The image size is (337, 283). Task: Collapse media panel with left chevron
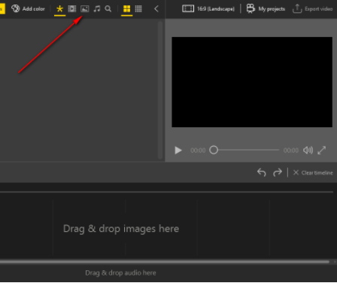click(x=156, y=9)
